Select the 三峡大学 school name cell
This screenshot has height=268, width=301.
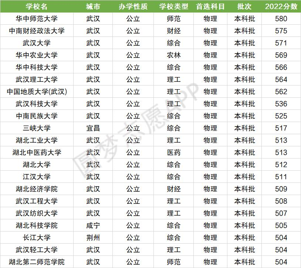click(x=37, y=128)
